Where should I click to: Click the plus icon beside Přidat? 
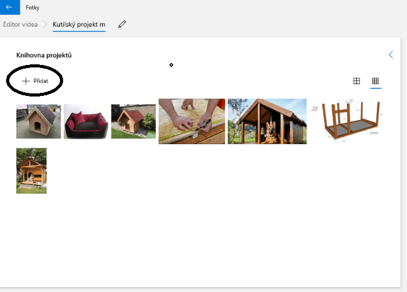26,81
